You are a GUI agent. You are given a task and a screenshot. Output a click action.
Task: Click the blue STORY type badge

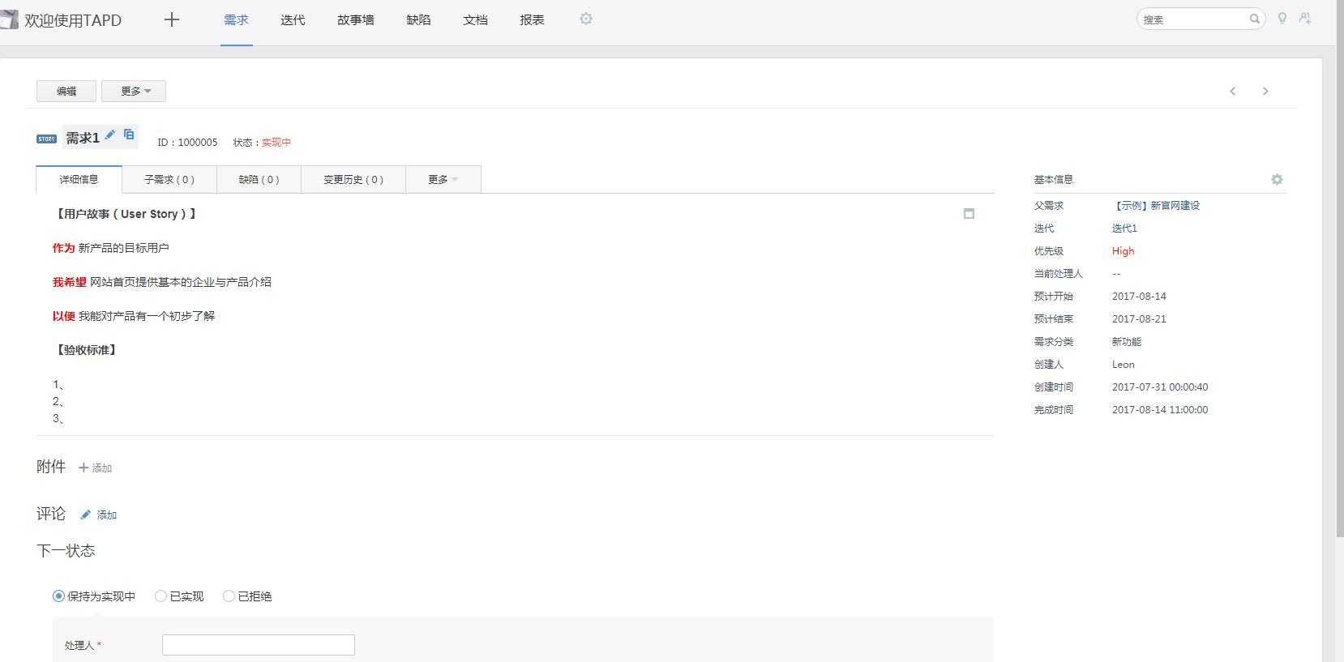point(47,139)
